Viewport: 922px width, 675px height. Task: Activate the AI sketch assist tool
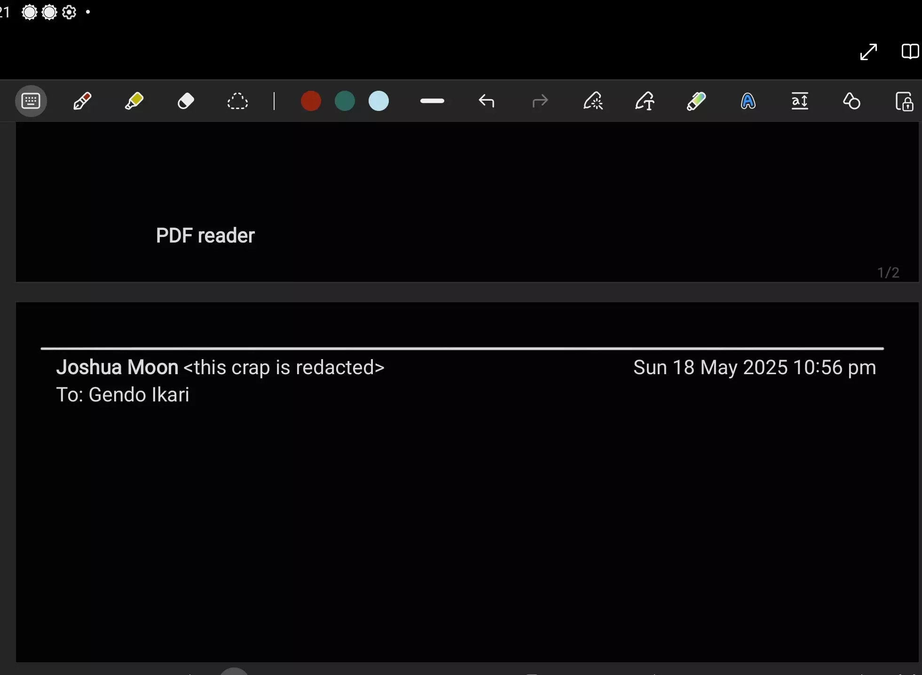point(593,101)
